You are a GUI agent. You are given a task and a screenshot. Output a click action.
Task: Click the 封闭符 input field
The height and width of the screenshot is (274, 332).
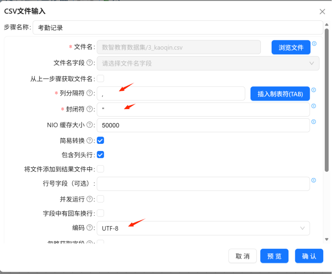(x=203, y=109)
